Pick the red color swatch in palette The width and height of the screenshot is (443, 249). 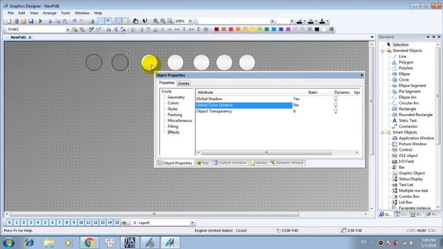tap(230, 29)
